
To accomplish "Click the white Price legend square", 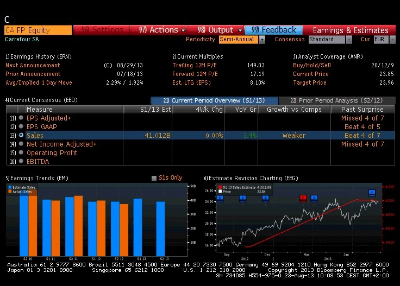I will (x=220, y=191).
